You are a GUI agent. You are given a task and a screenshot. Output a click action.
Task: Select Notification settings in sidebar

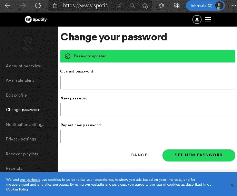pos(25,125)
